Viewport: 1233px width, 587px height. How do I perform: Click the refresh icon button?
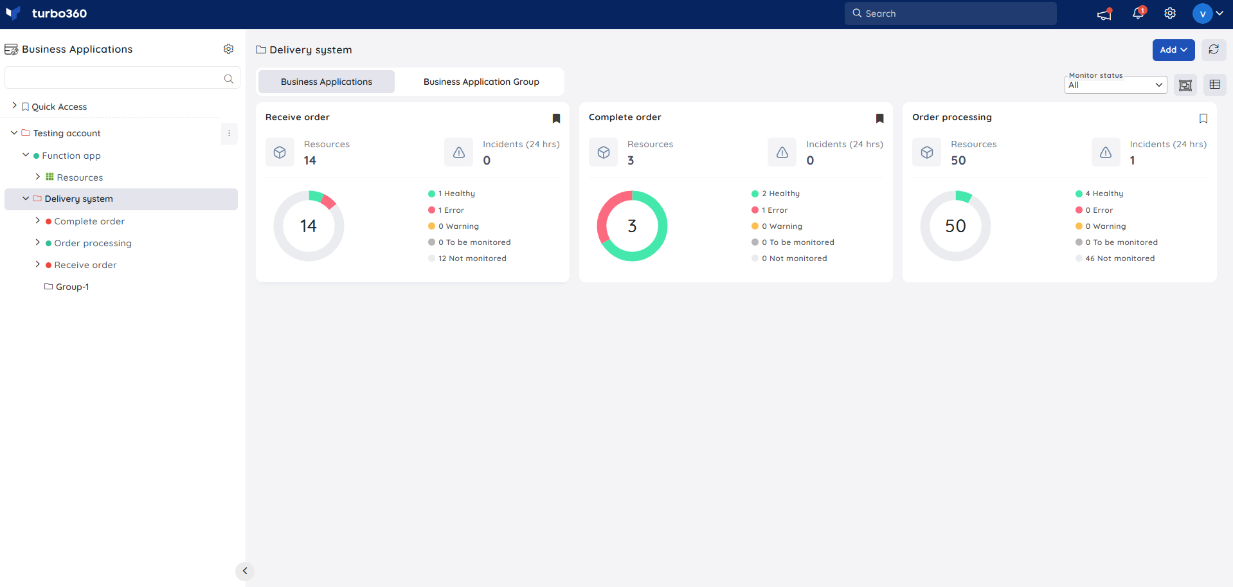[x=1214, y=50]
